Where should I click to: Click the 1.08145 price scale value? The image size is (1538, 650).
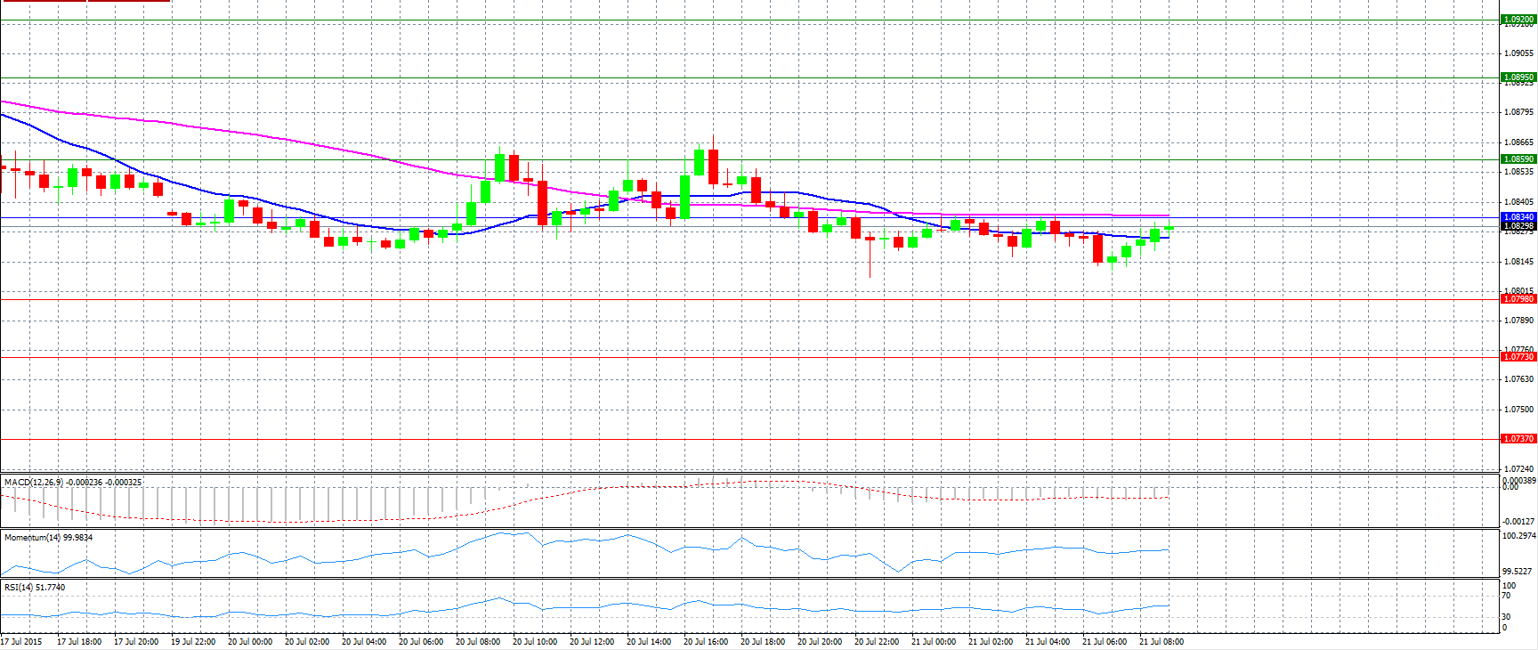click(x=1518, y=262)
